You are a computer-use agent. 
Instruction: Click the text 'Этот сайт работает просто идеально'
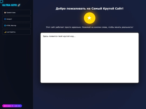click(x=64, y=27)
